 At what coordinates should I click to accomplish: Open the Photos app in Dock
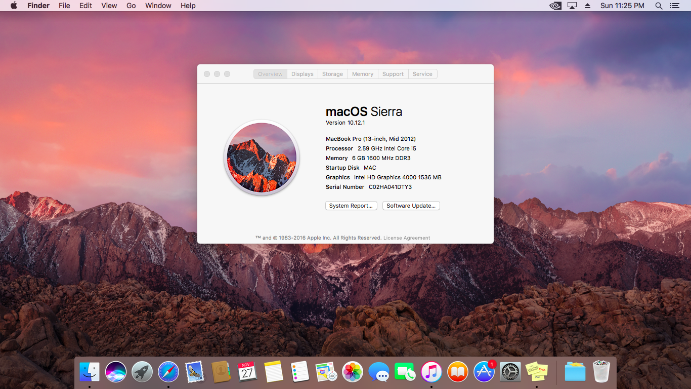353,372
